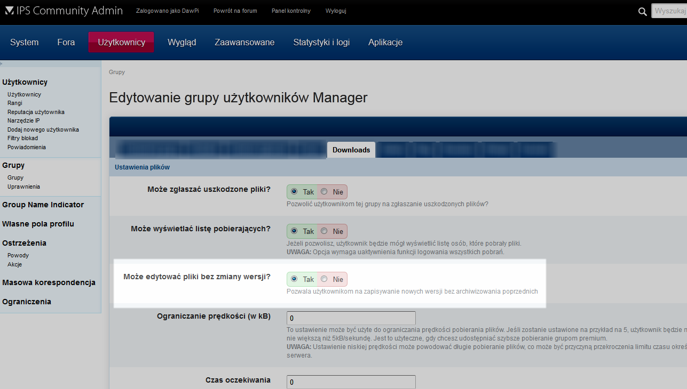Open Powrót na forum

pos(235,11)
